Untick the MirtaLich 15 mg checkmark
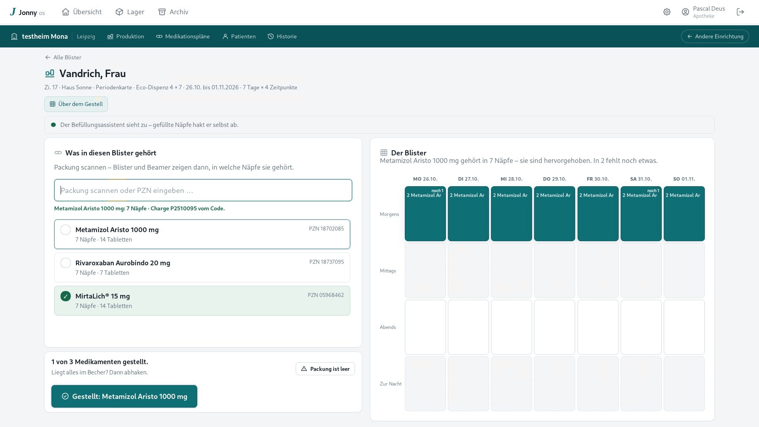 [66, 296]
